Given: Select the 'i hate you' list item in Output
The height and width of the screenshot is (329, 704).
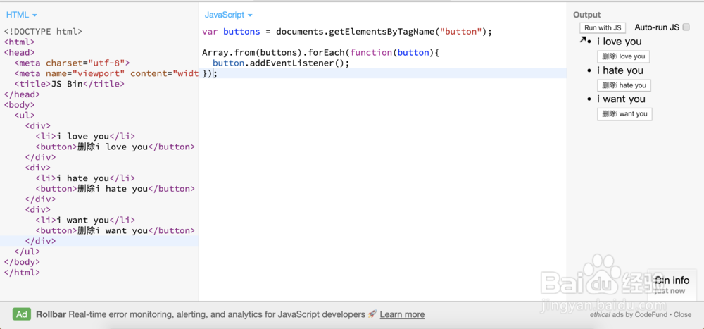Looking at the screenshot, I should 620,70.
